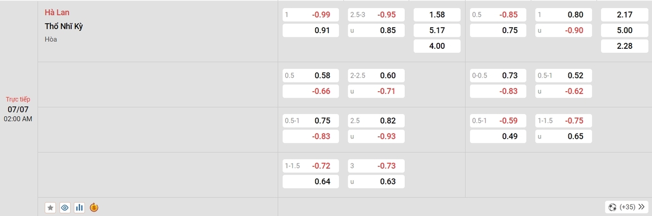Select first-half draw odds 2.28
Screen dimensions: 652x216
tap(624, 46)
